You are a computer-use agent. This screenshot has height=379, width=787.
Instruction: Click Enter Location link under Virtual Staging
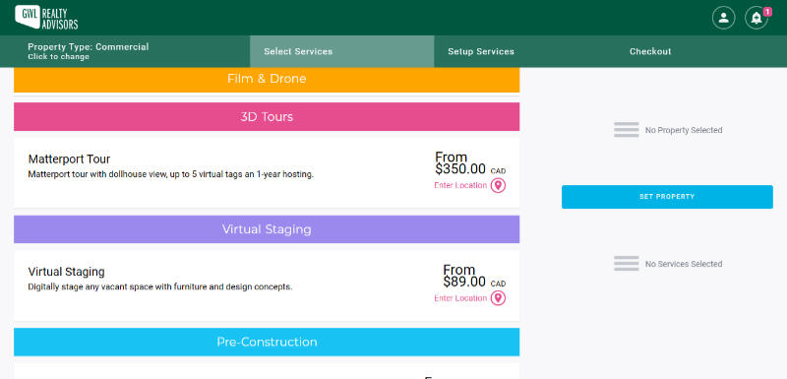[460, 298]
